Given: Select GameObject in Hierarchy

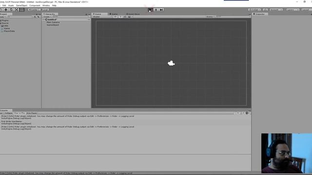Looking at the screenshot, I should click(53, 25).
